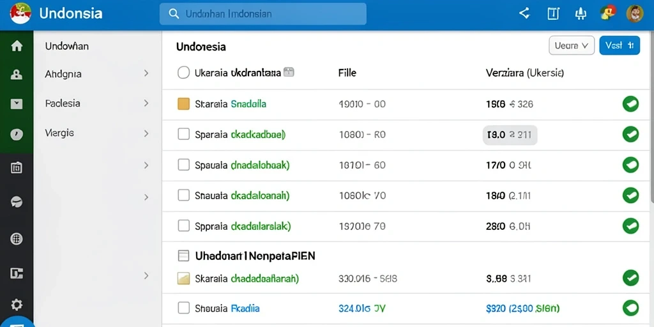Click the Undonsia logo in header
This screenshot has height=327, width=654.
21,13
